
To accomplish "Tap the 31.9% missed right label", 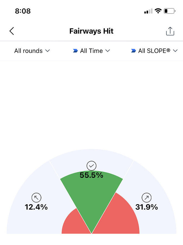I will (146, 207).
